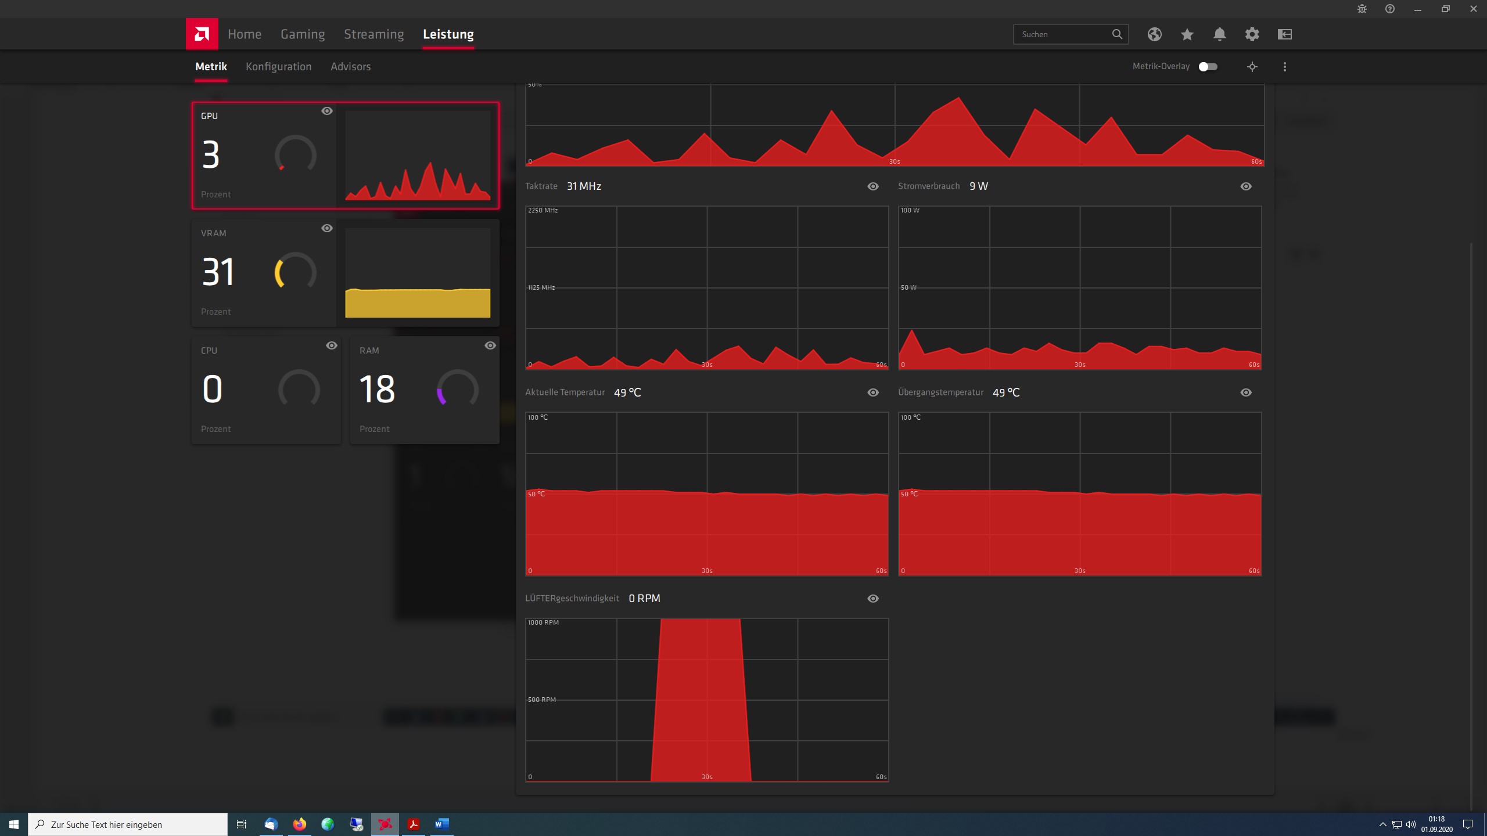Enable the Metrik-Overlay switch
The width and height of the screenshot is (1487, 836).
[1208, 67]
